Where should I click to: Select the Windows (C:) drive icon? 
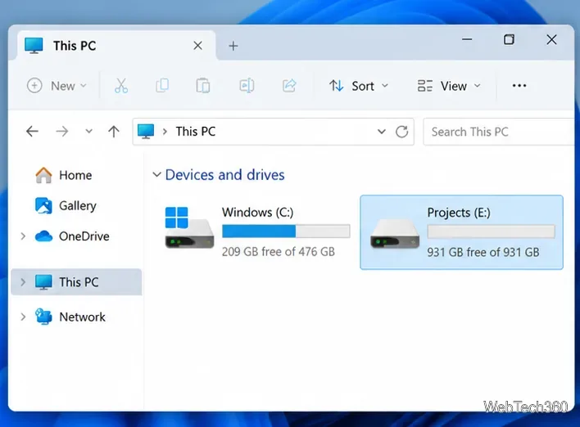pyautogui.click(x=189, y=227)
